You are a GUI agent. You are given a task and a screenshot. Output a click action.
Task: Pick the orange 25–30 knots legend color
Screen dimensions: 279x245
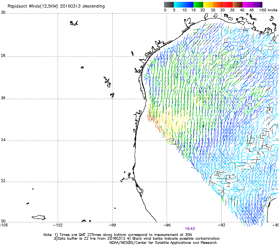click(218, 5)
